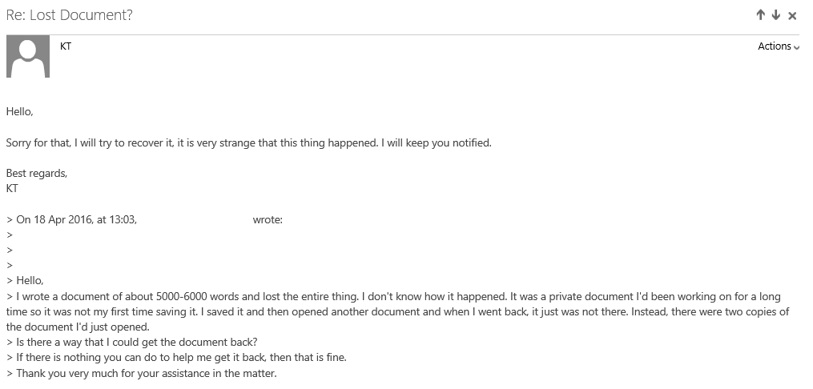813x389 pixels.
Task: Click the KT signature below Best regards
Action: click(12, 189)
